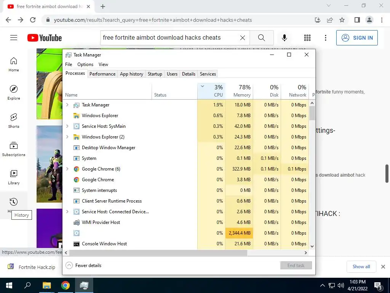
Task: Switch to Performance tab
Action: tap(102, 74)
